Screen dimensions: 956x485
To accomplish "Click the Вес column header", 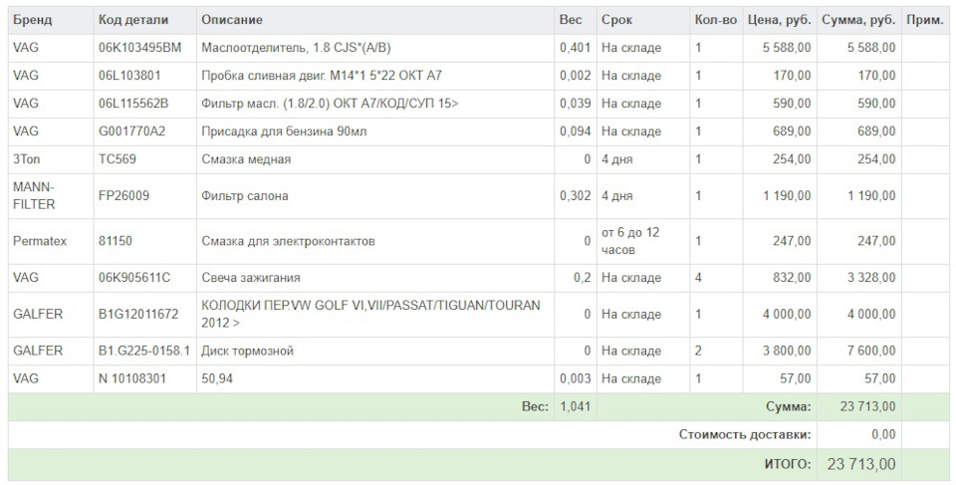I will coord(571,20).
